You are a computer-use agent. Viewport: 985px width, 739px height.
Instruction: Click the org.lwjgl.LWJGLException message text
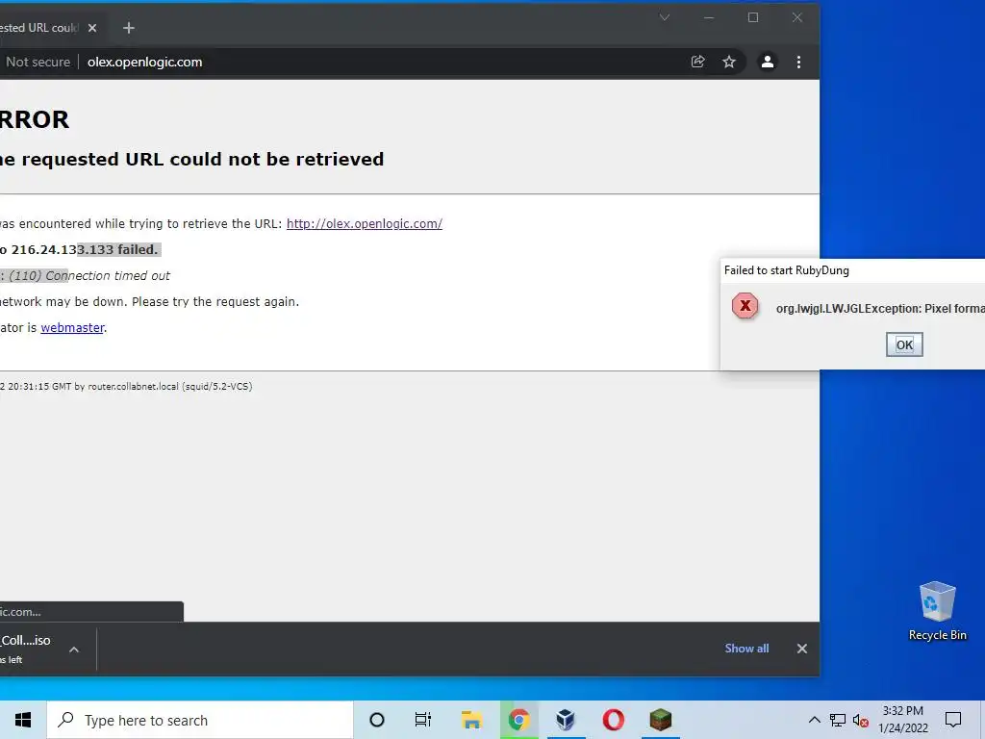pos(880,309)
